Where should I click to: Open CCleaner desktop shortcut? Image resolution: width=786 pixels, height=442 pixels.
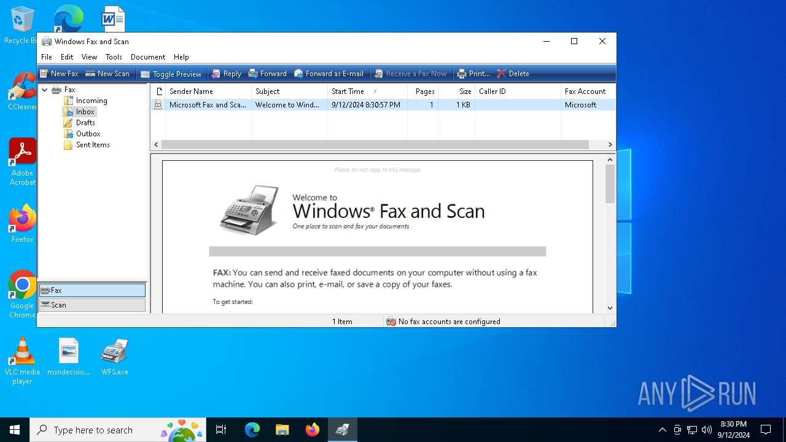(x=22, y=91)
